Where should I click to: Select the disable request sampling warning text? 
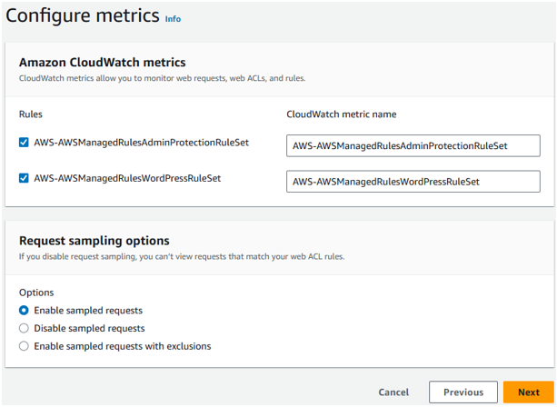[182, 256]
